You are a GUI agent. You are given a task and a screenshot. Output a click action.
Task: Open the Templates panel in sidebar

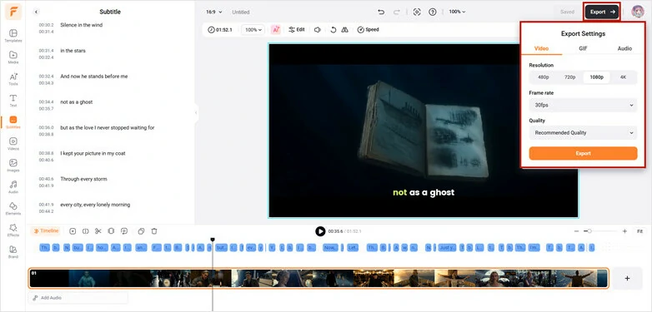(x=13, y=36)
